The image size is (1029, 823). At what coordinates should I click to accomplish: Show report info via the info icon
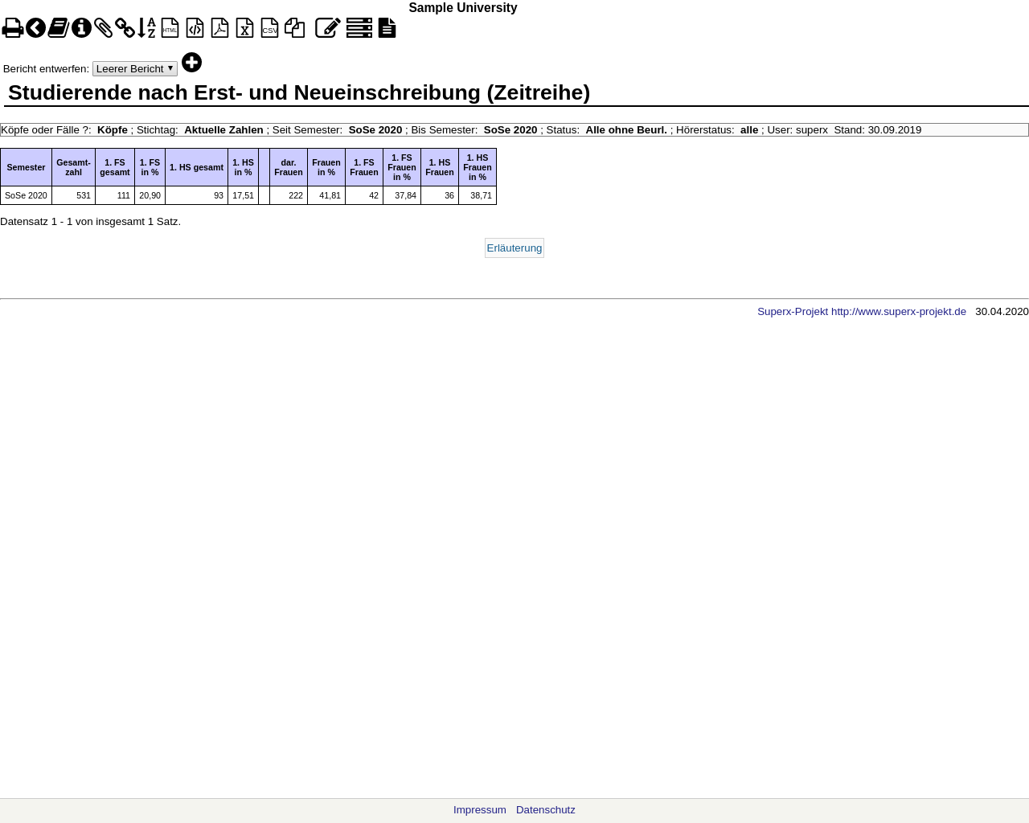click(x=81, y=29)
